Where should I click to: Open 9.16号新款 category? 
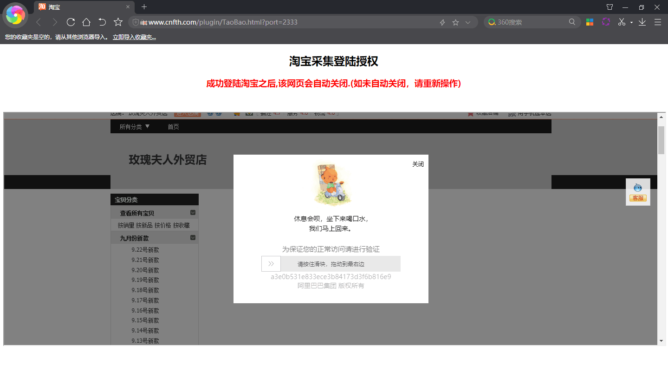click(x=145, y=311)
